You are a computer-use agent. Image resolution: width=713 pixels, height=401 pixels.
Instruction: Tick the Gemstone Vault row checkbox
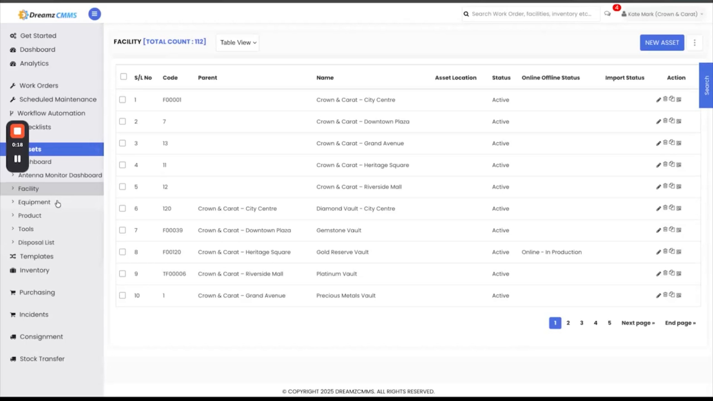click(122, 230)
